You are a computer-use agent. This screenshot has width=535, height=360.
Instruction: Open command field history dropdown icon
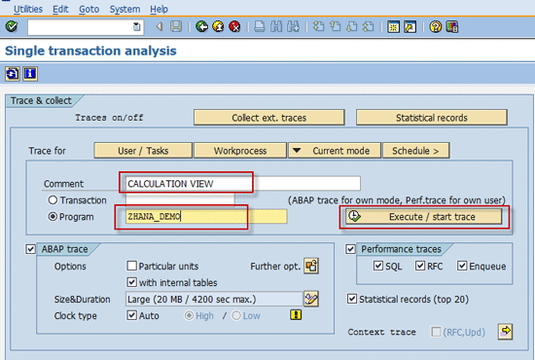(x=136, y=26)
